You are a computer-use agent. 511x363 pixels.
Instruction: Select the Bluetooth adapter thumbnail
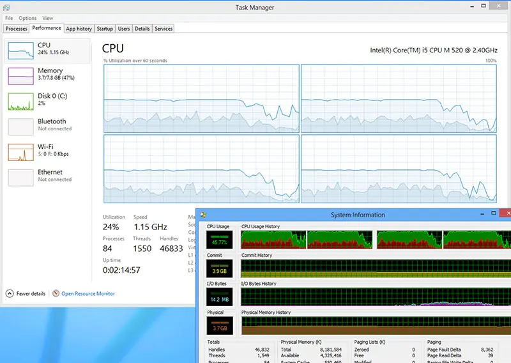point(20,127)
